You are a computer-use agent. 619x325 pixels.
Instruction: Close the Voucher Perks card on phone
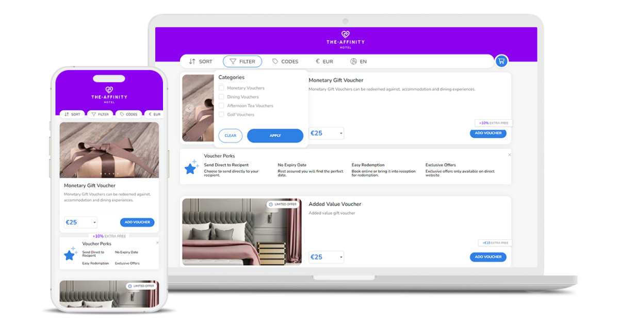pyautogui.click(x=157, y=242)
